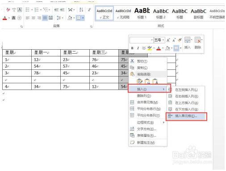Click the red font color button in ribbon

(x=5, y=18)
